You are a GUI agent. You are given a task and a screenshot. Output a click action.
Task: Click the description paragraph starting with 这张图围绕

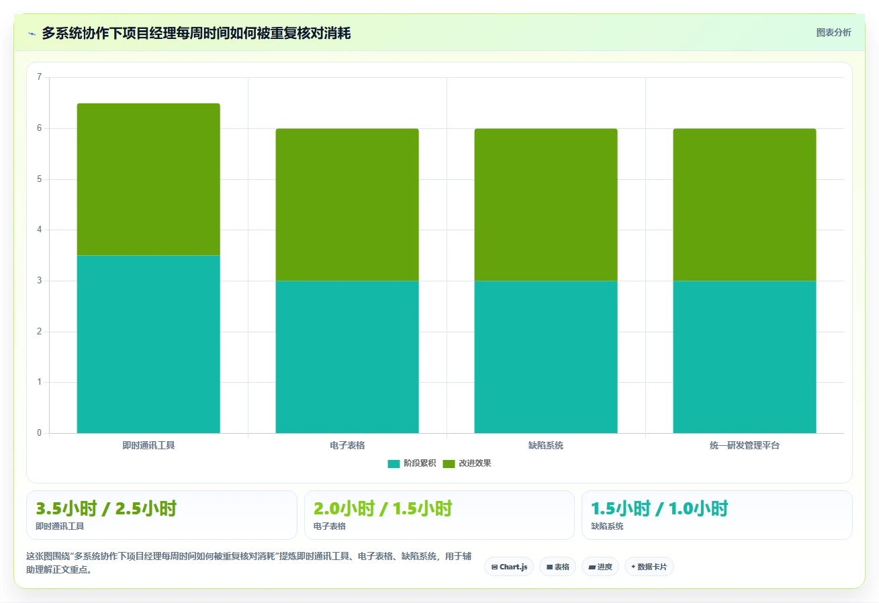(248, 563)
